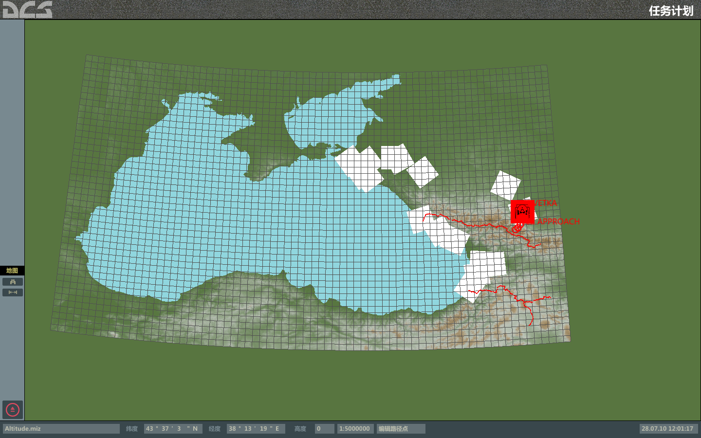Click the VETKA label on map
Viewport: 701px width, 438px height.
pyautogui.click(x=546, y=203)
